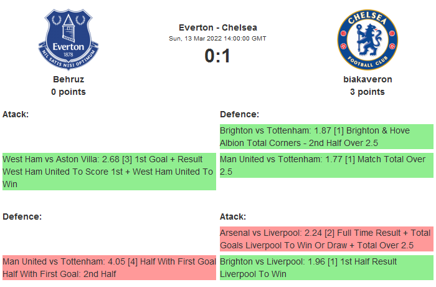Click the Chelsea club crest
The image size is (436, 287).
[367, 39]
